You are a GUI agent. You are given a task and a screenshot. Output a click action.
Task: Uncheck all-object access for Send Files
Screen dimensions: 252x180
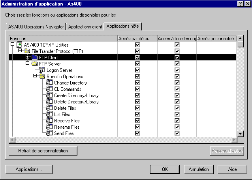[177, 133]
